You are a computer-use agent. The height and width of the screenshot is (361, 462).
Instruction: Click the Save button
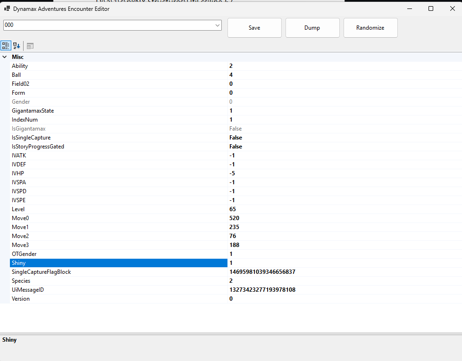(x=254, y=28)
